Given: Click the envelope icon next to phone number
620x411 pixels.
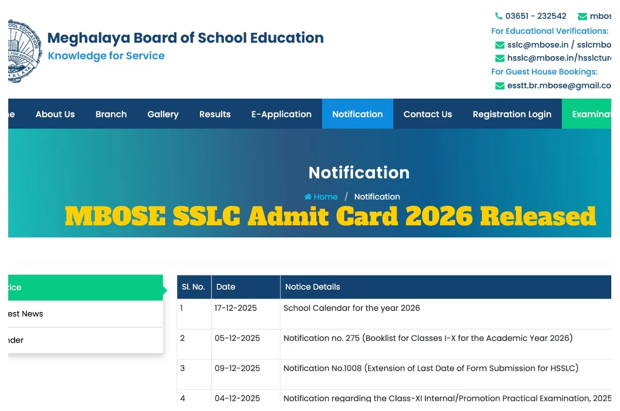Looking at the screenshot, I should click(582, 16).
